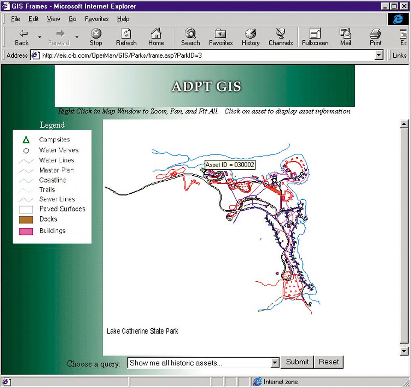This screenshot has width=411, height=388.
Task: Click the Campsites triangle legend symbol
Action: 26,140
